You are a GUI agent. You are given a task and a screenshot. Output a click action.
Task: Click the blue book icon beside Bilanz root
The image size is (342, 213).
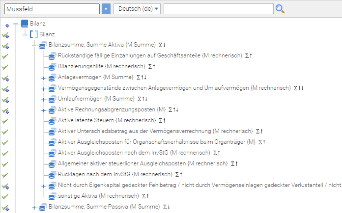pos(25,24)
